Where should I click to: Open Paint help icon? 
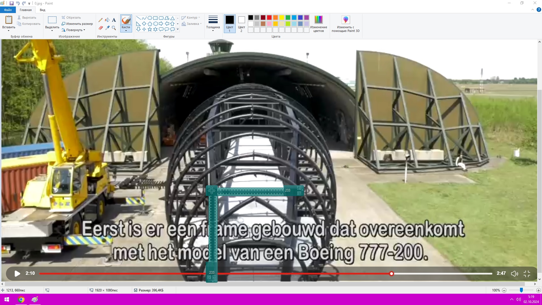539,10
